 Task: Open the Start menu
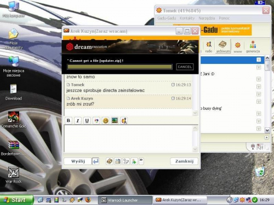(16, 200)
